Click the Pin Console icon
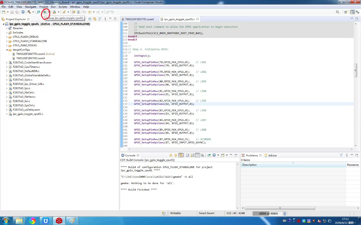361x225 pixels. click(x=209, y=155)
